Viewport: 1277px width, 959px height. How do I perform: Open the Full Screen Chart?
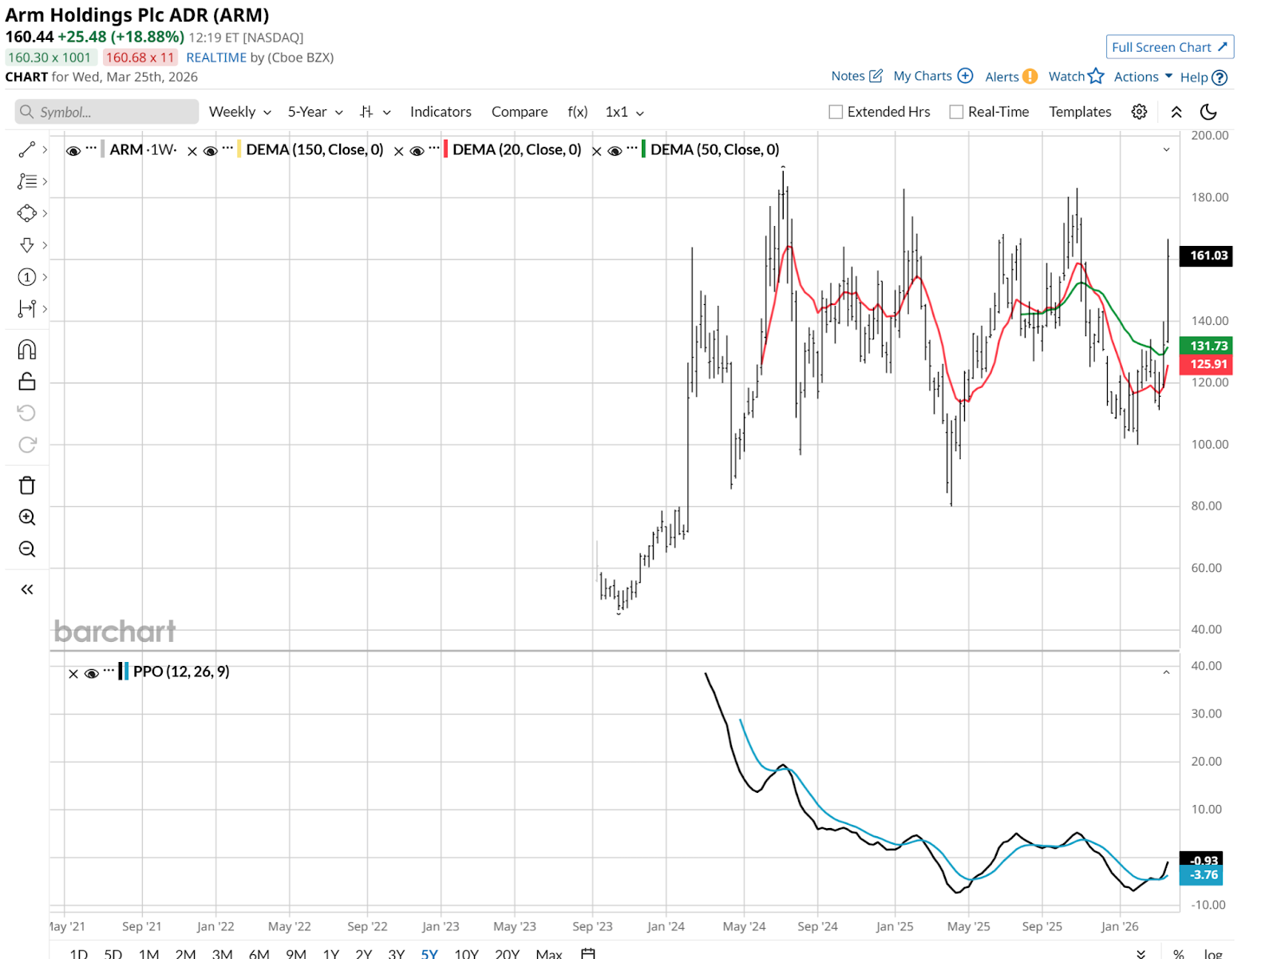1170,47
